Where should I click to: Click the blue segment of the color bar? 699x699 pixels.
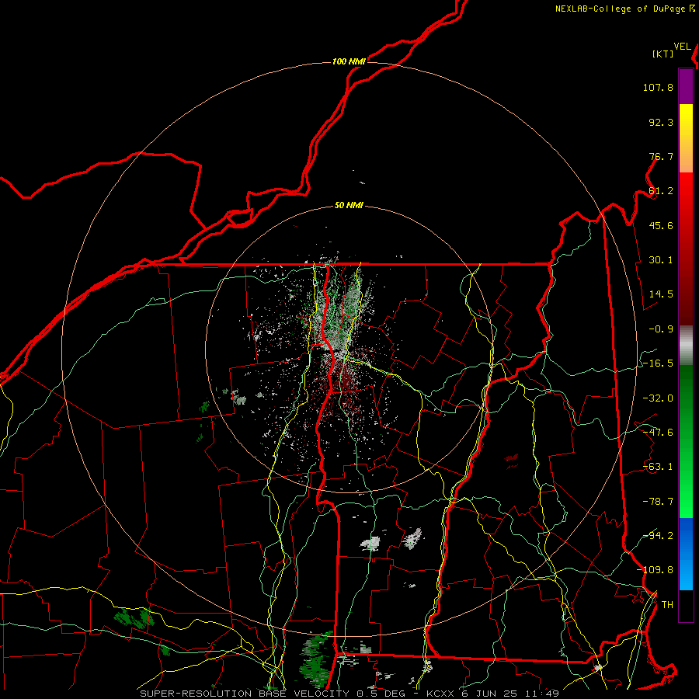(x=686, y=554)
